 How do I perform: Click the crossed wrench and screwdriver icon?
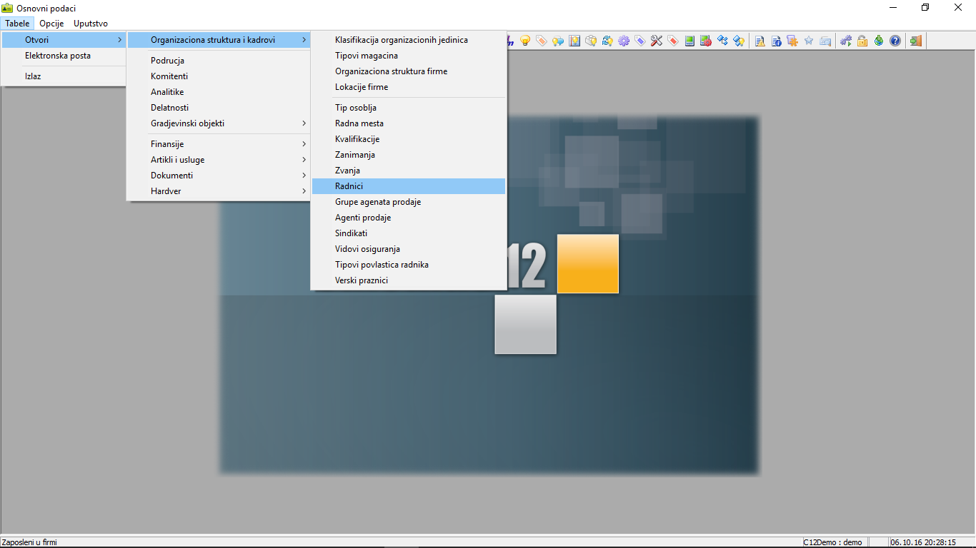pos(656,41)
